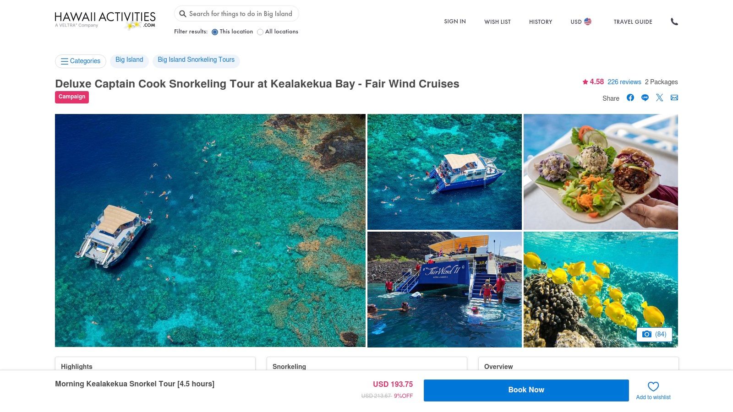Select the 'All locations' filter option
The height and width of the screenshot is (412, 733).
click(260, 32)
